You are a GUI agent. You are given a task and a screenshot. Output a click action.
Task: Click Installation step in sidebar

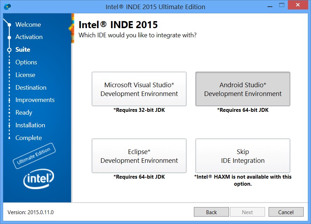point(30,125)
